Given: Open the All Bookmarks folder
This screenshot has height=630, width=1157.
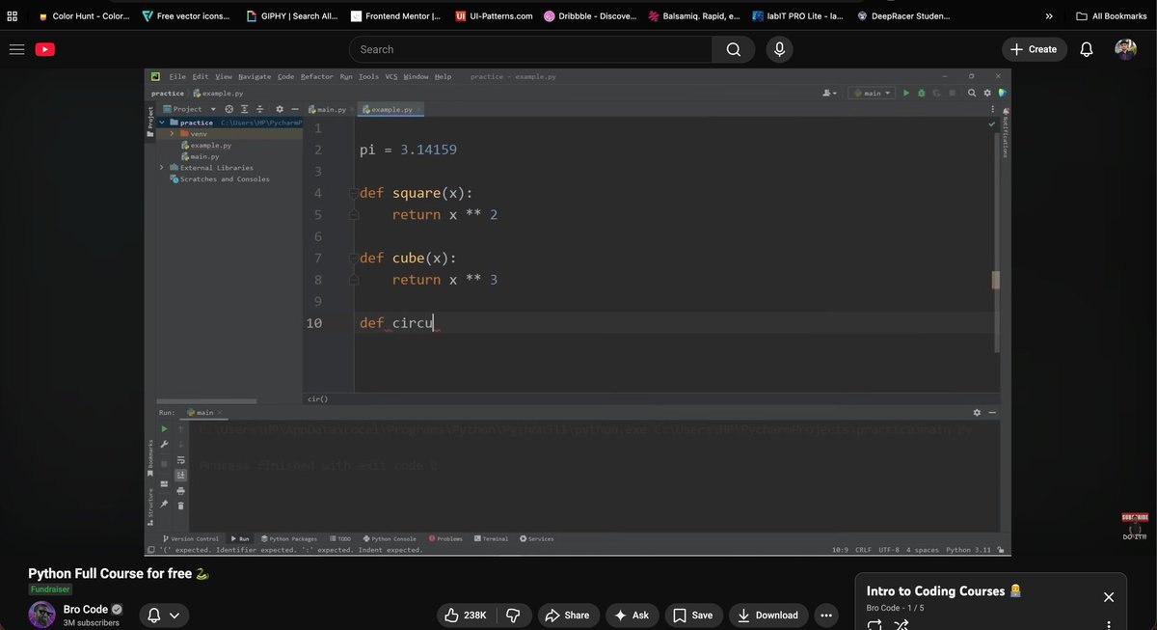Looking at the screenshot, I should tap(1112, 15).
